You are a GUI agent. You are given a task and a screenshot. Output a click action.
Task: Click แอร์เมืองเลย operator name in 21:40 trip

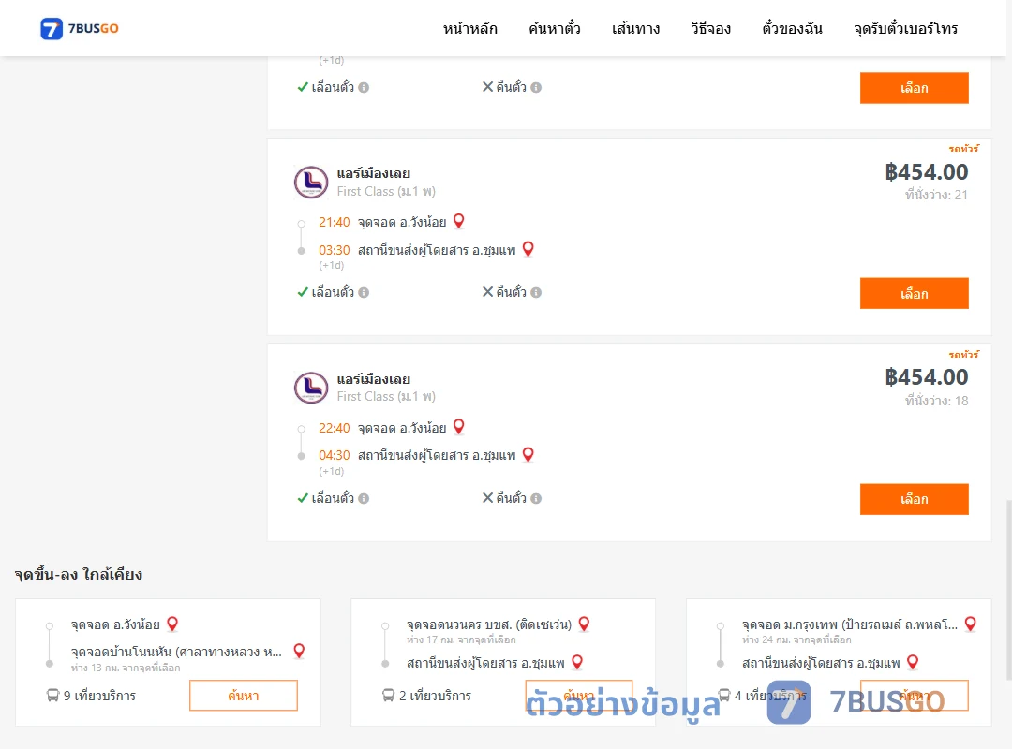(374, 173)
